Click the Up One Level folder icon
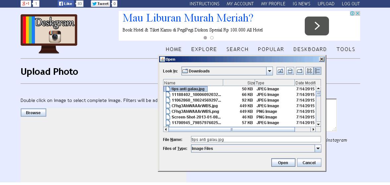 [280, 71]
